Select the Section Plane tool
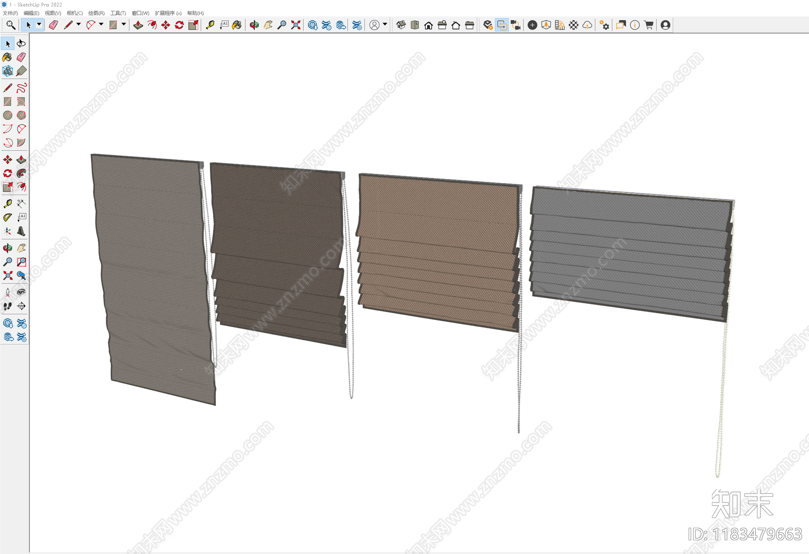Viewport: 809px width, 554px height. click(21, 306)
